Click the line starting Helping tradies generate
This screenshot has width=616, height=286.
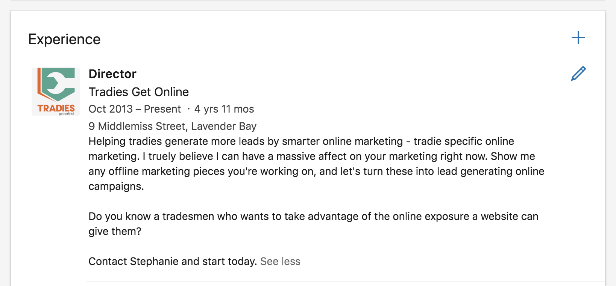click(301, 141)
